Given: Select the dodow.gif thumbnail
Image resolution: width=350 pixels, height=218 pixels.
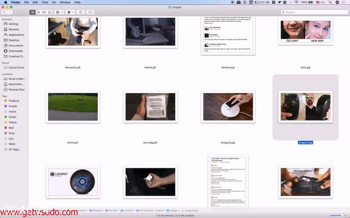Looking at the screenshot, I should click(150, 32).
